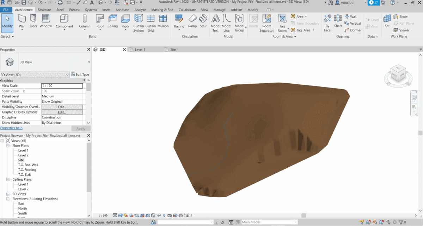Choose the Model Line tool
The height and width of the screenshot is (226, 423).
click(x=227, y=23)
